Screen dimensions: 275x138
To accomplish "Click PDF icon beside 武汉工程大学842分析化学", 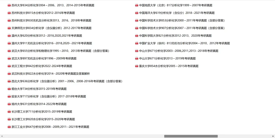I will (x=9, y=66).
